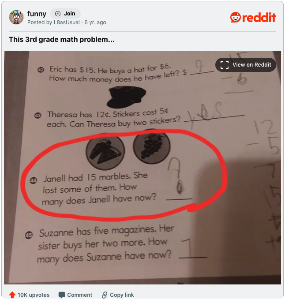Open post title 'This 3rd grade math problem...'
This screenshot has height=299, width=285.
(x=62, y=40)
